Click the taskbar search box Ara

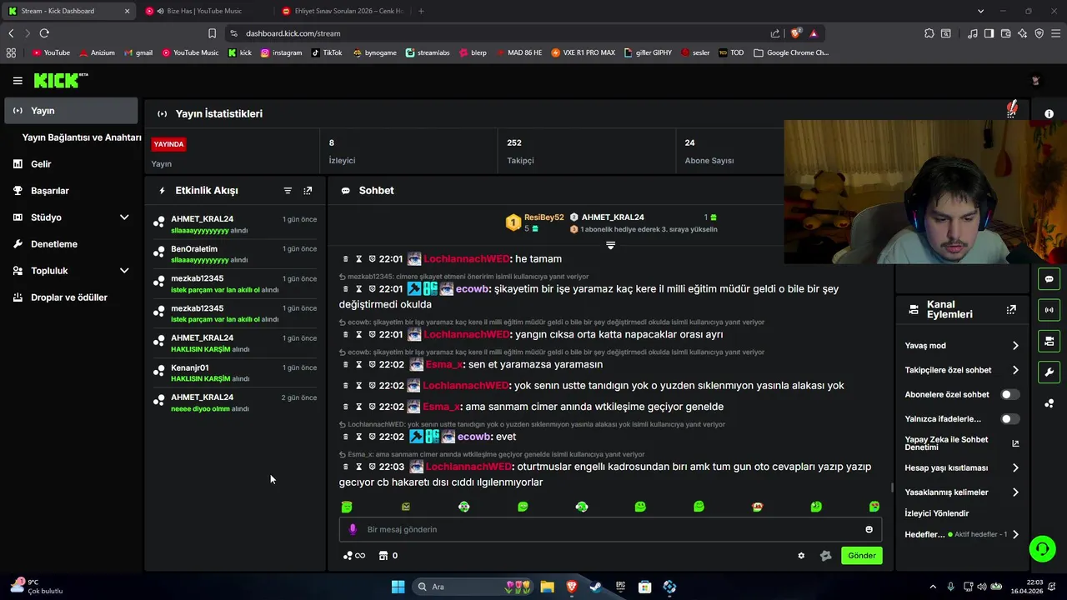473,587
